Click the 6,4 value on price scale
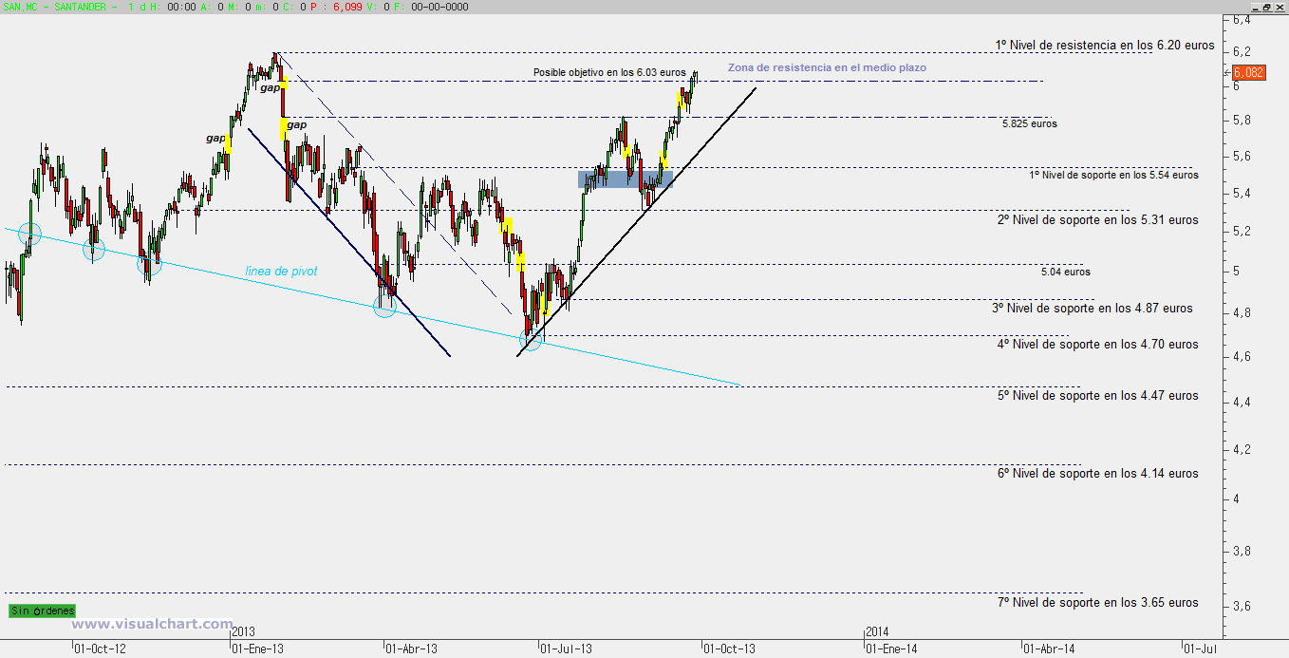Screen dimensions: 1289x658 1241,19
